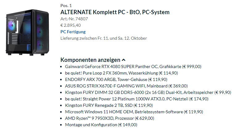The image size is (239, 133).
Task: Select the Gainward GeForce RTX 4080 SUPER entry
Action: tap(133, 66)
